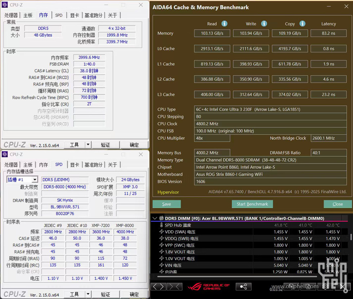Click the lightning icon beside 1.8V VOUT 电压
The image size is (353, 299).
coord(161,252)
